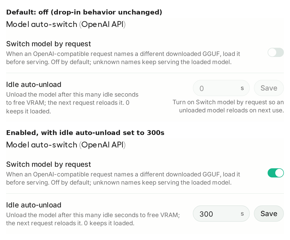This screenshot has width=290, height=240.
Task: Click the GGUF description text beside the green toggle
Action: pos(123,178)
